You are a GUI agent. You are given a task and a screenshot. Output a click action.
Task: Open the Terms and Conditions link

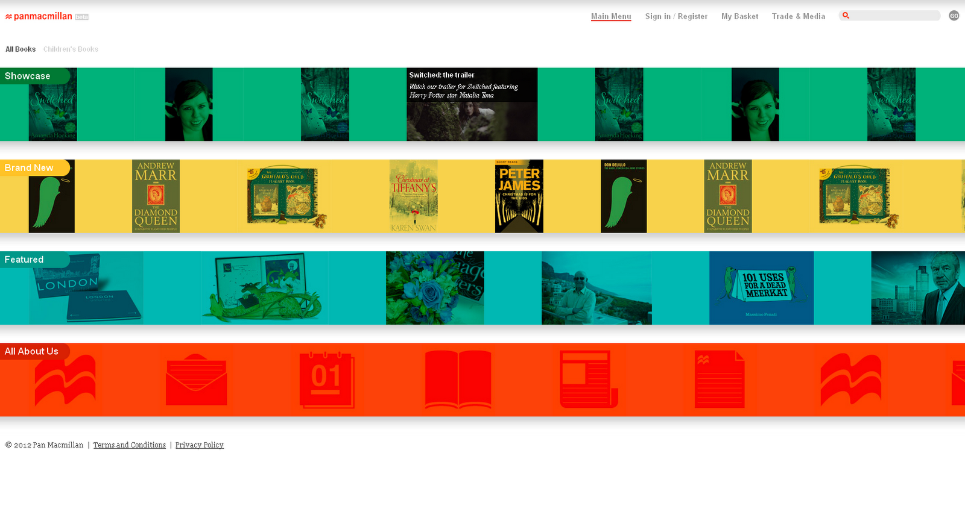pos(130,445)
